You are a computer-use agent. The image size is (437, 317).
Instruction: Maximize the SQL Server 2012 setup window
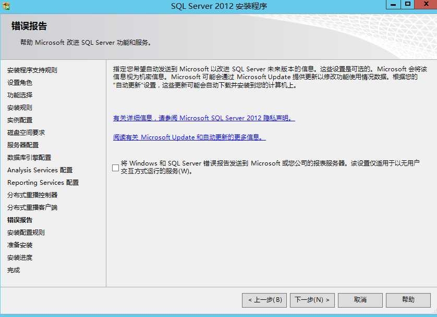407,5
